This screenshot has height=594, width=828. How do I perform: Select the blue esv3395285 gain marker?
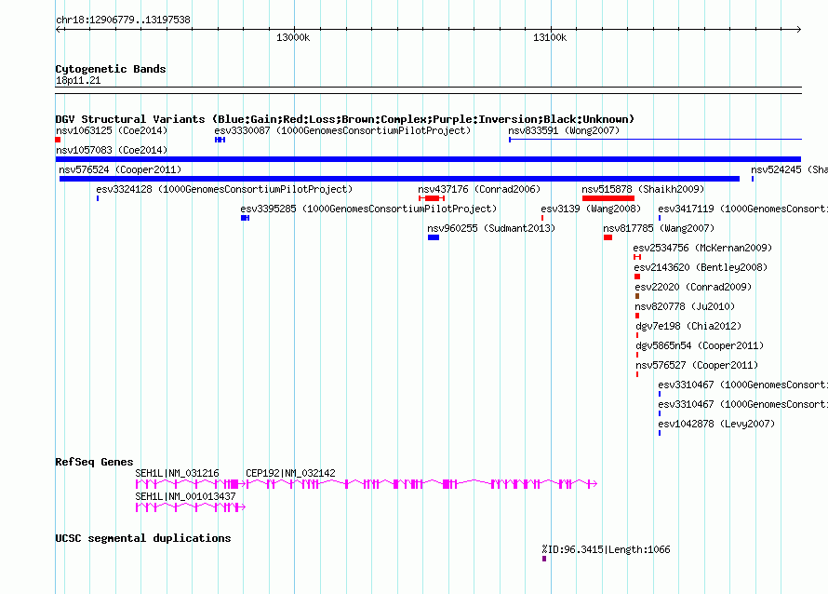click(245, 218)
